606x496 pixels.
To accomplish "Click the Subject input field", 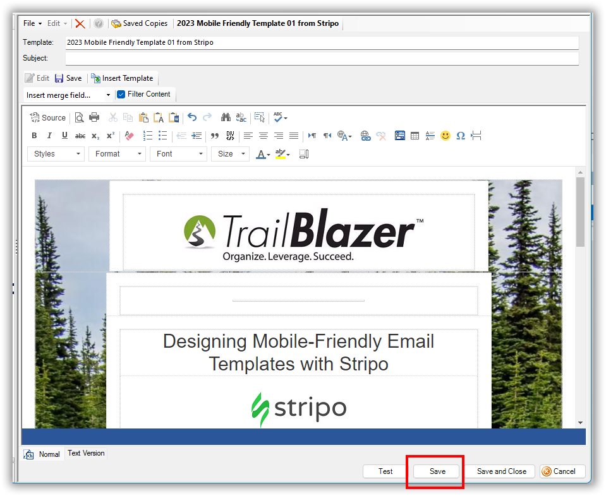I will pyautogui.click(x=322, y=58).
